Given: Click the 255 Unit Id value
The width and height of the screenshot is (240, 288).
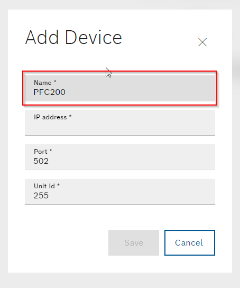Looking at the screenshot, I should (41, 196).
